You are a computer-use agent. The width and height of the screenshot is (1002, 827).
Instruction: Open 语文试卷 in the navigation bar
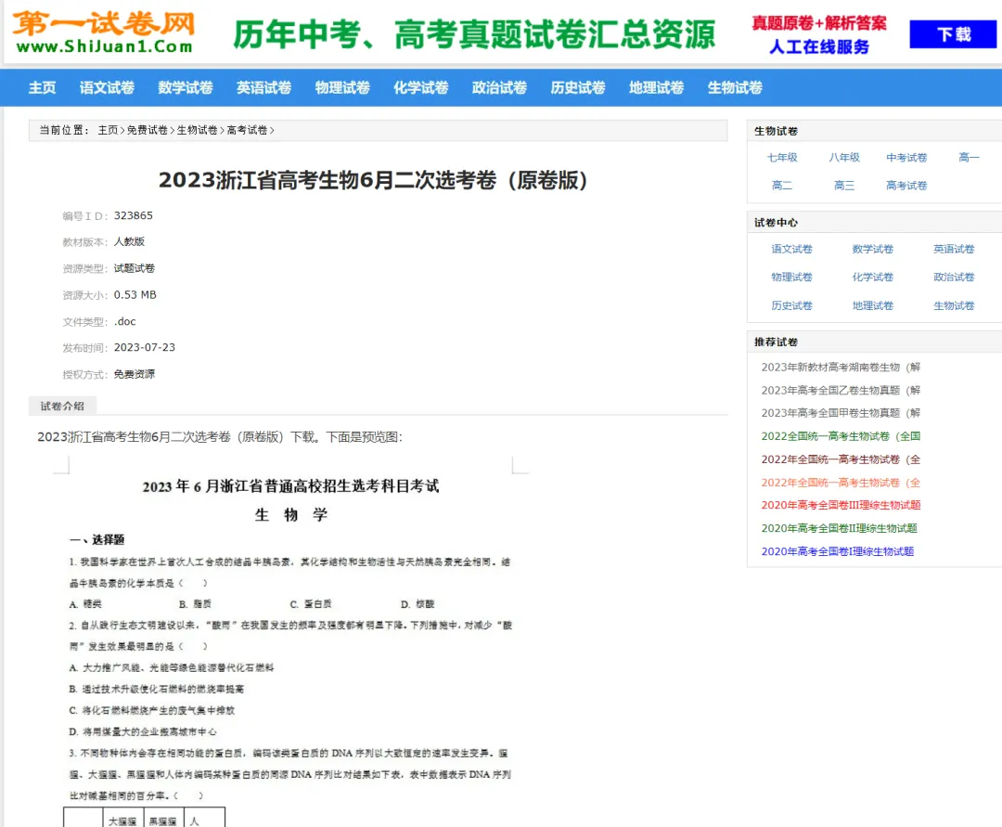tap(107, 87)
